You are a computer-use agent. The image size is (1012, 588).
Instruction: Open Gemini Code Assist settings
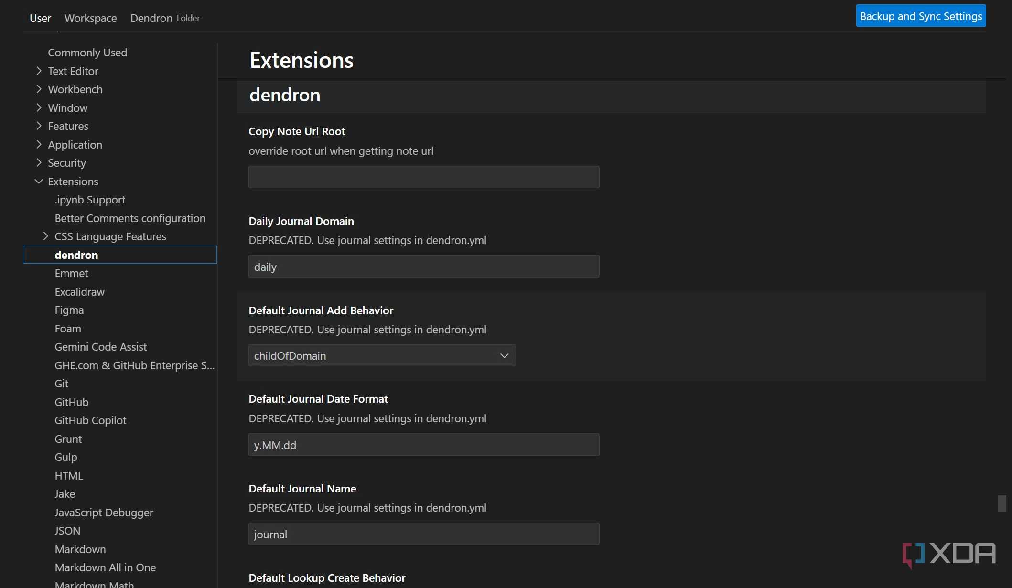[100, 347]
